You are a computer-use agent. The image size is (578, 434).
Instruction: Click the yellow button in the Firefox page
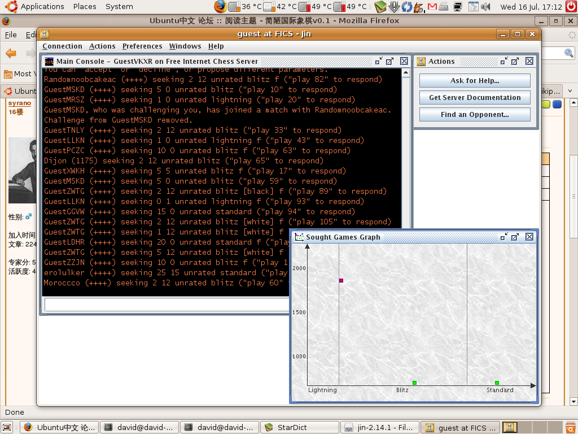[546, 104]
